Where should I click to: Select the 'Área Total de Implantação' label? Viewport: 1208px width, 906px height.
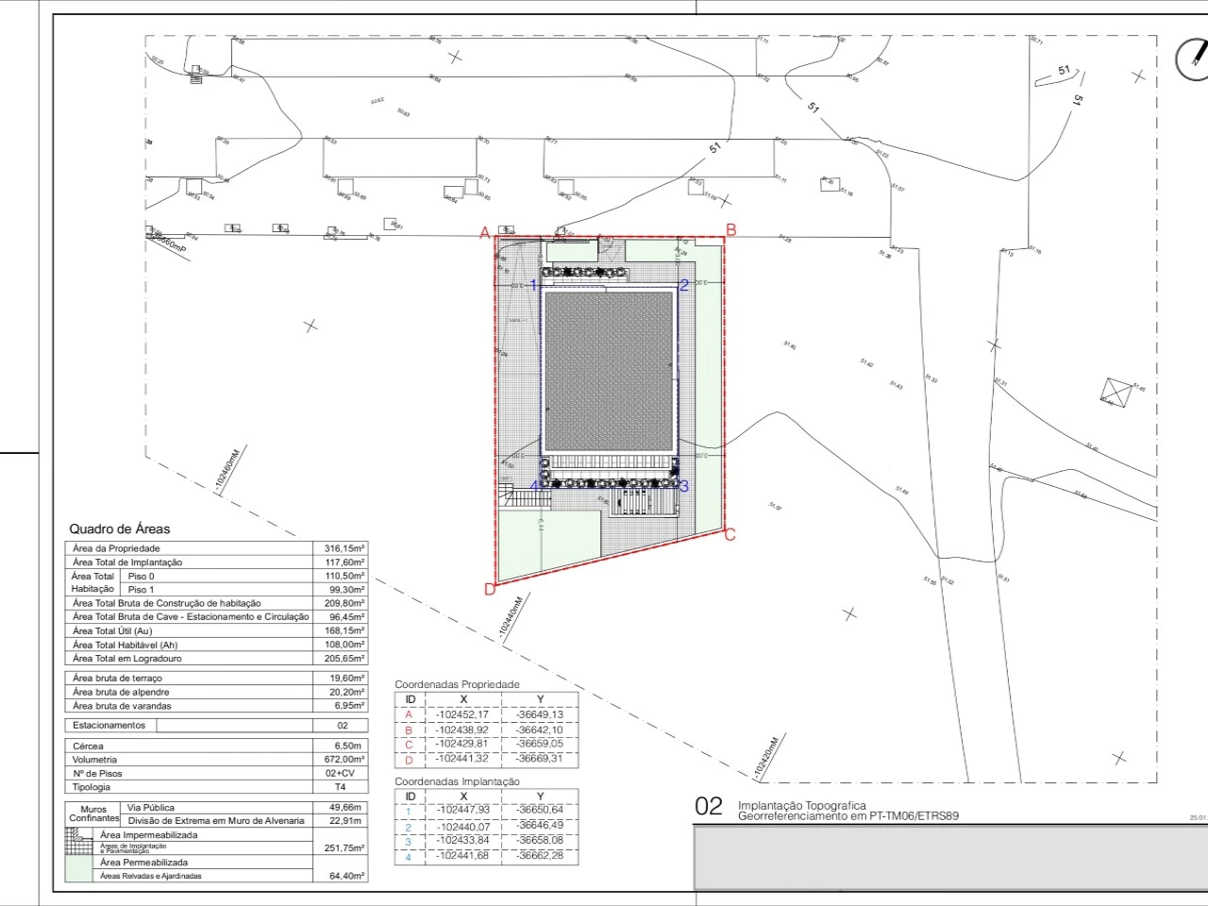(x=127, y=562)
